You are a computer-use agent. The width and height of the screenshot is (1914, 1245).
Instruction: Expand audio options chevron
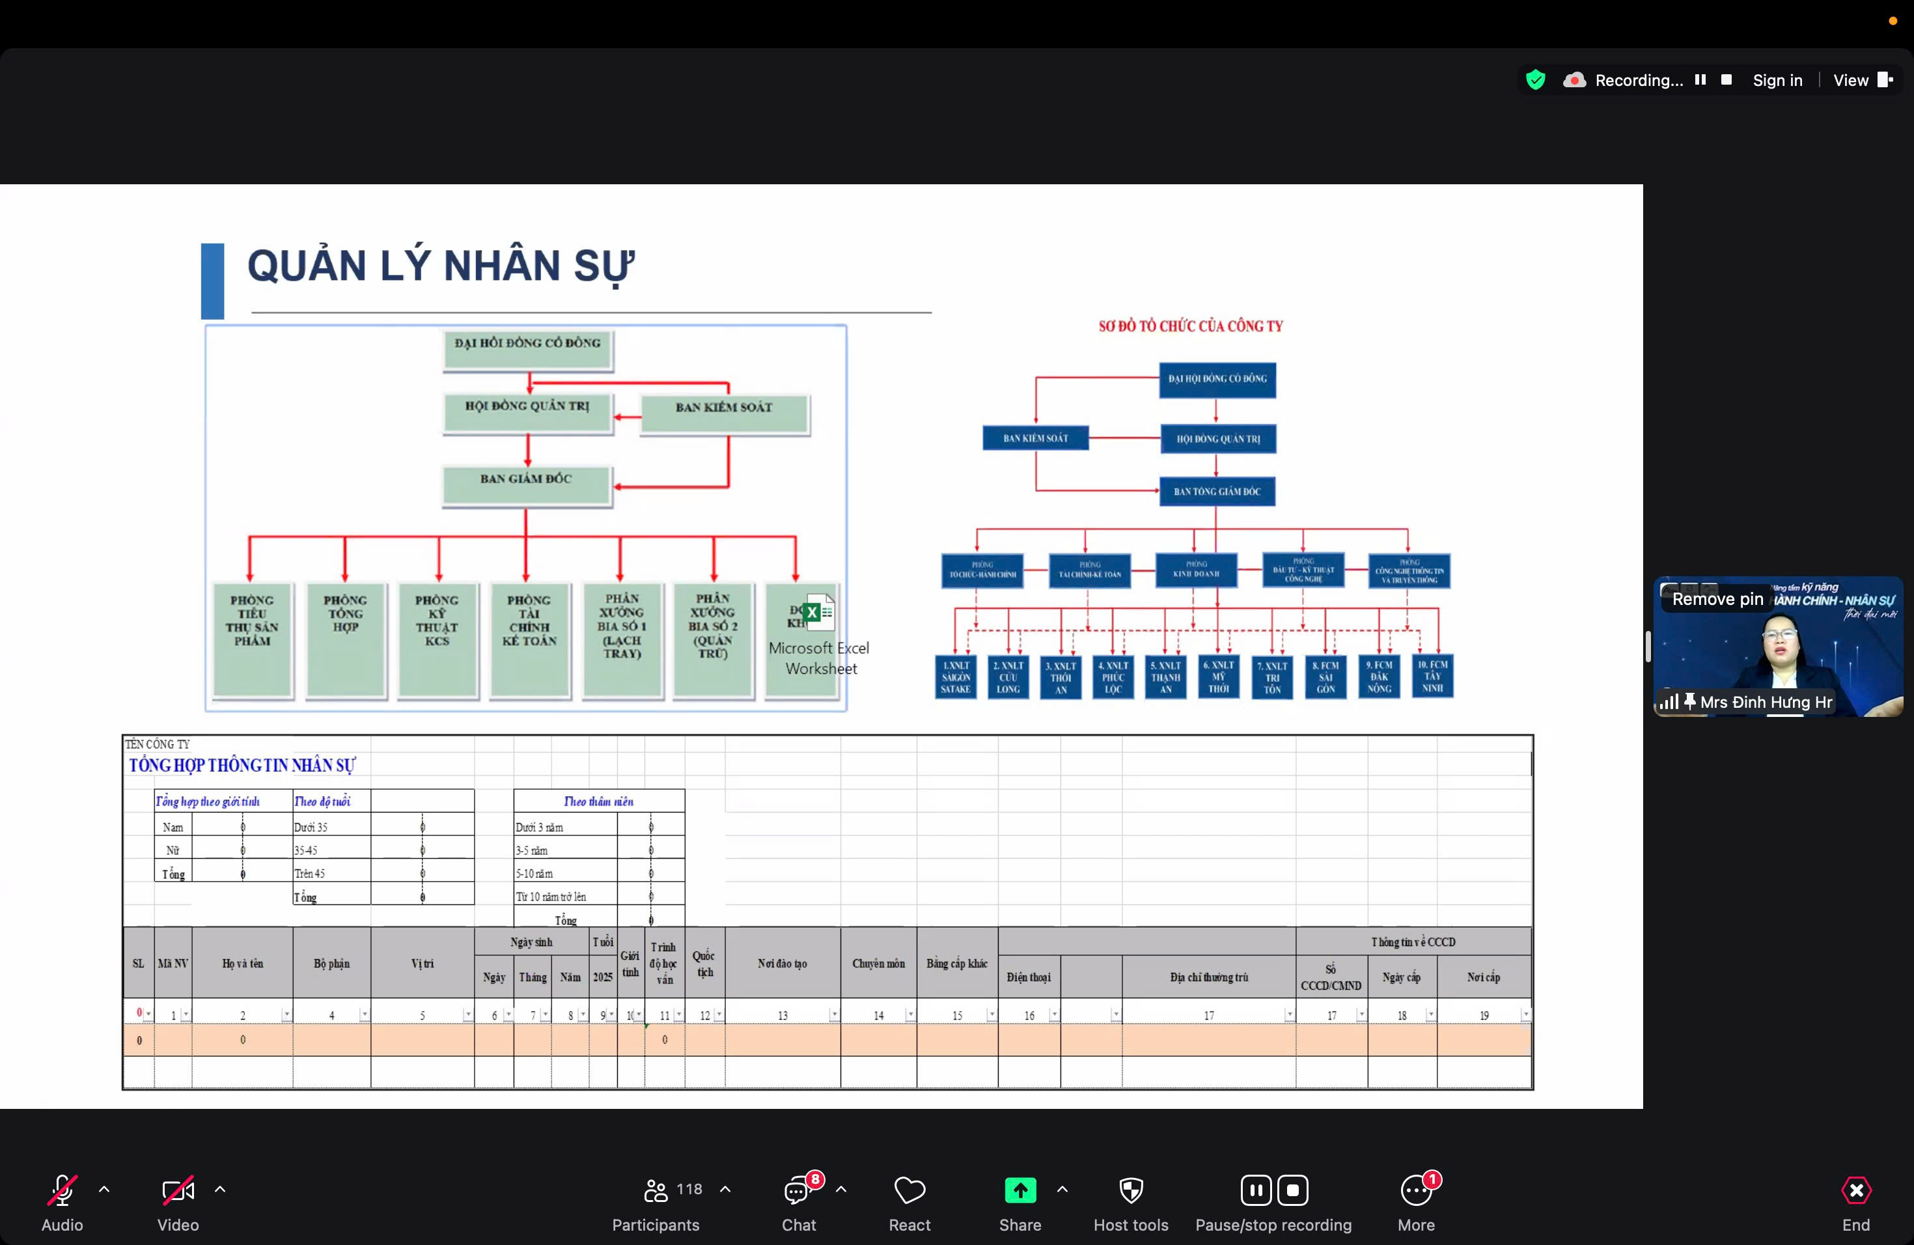(x=105, y=1189)
